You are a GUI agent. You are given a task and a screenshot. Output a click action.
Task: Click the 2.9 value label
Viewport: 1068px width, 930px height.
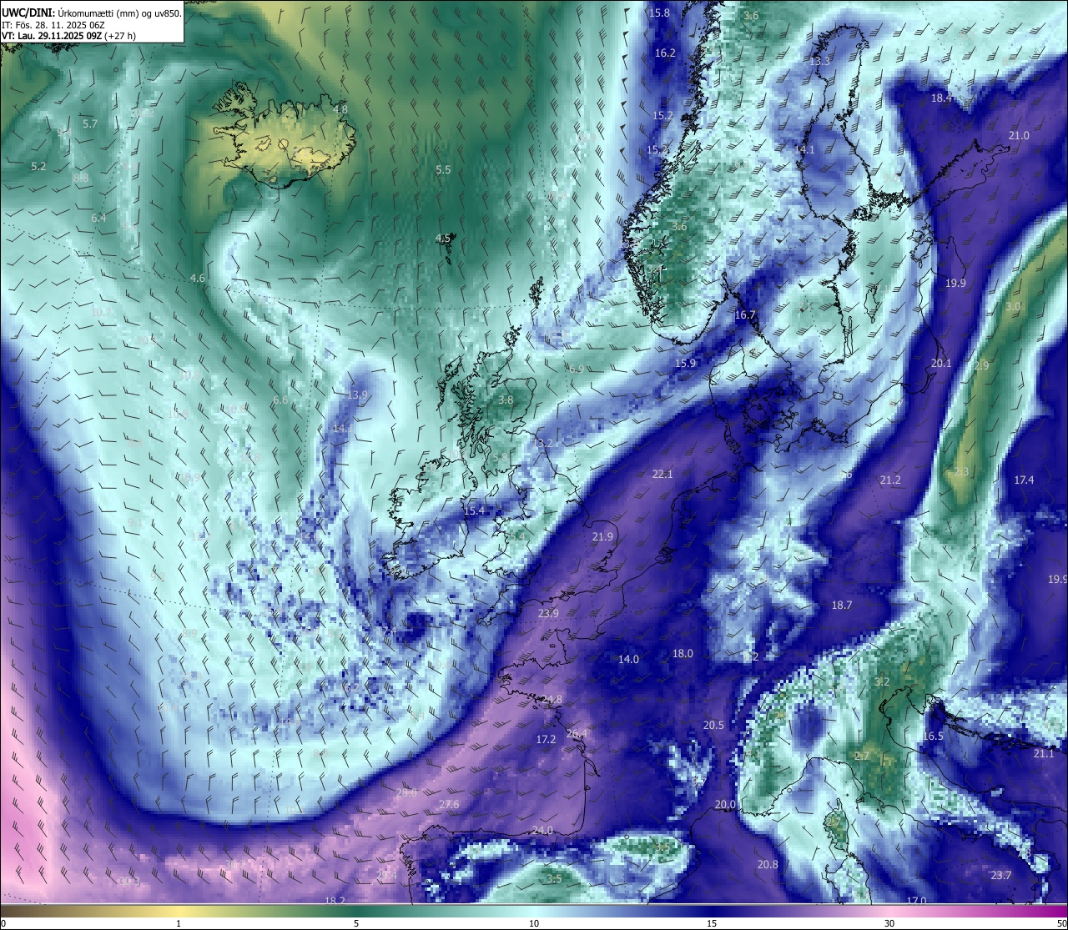(x=981, y=366)
